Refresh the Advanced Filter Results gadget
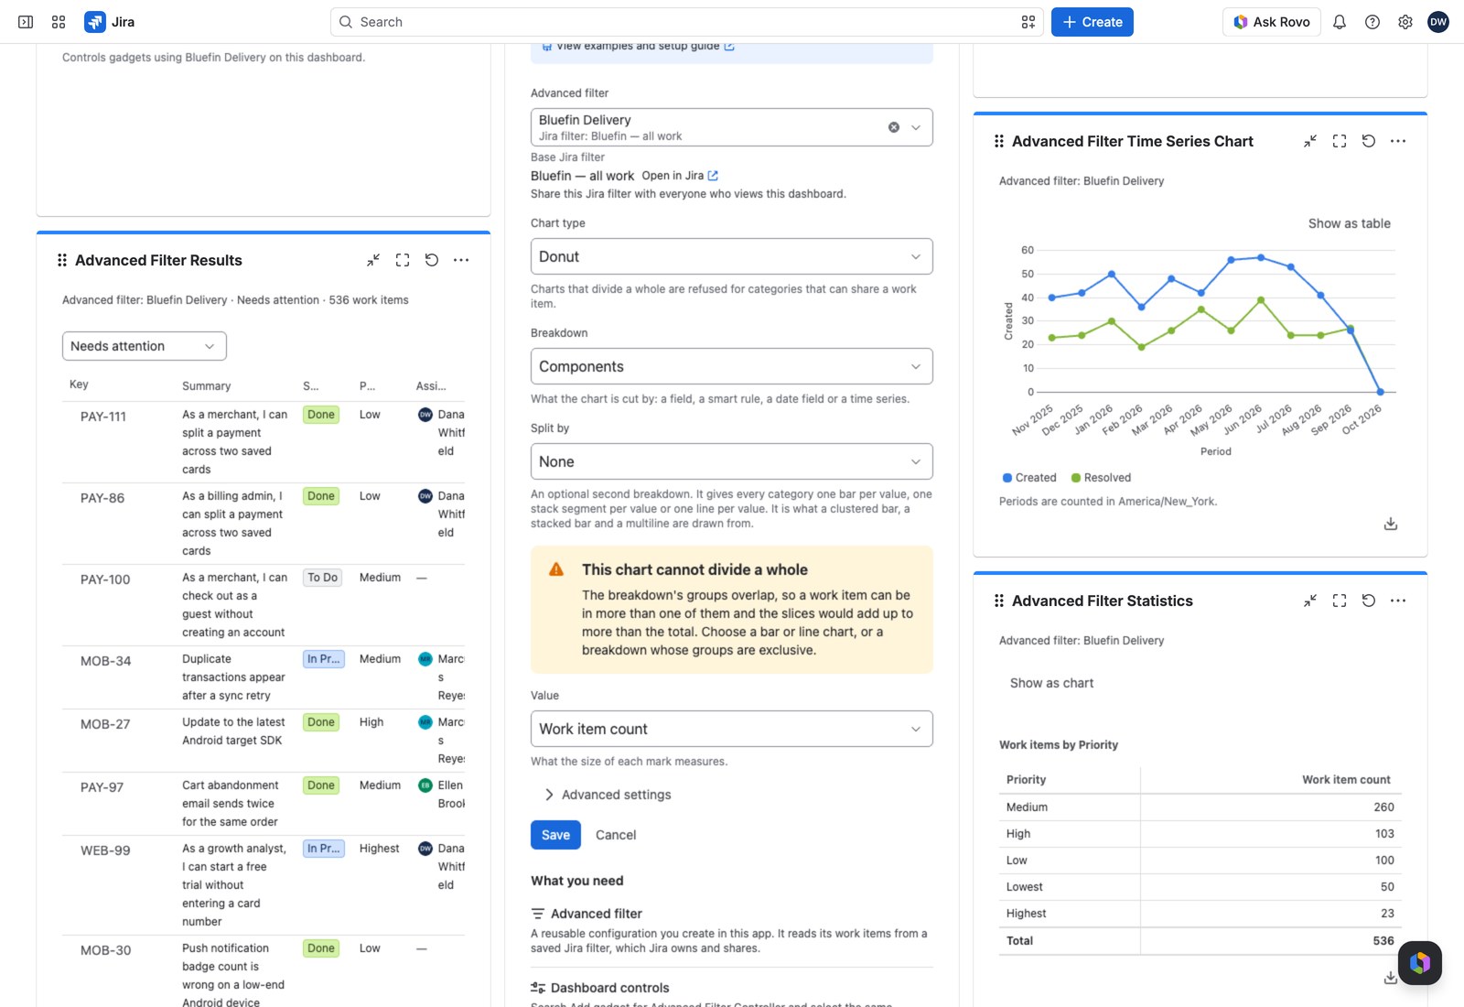Image resolution: width=1464 pixels, height=1007 pixels. coord(432,260)
